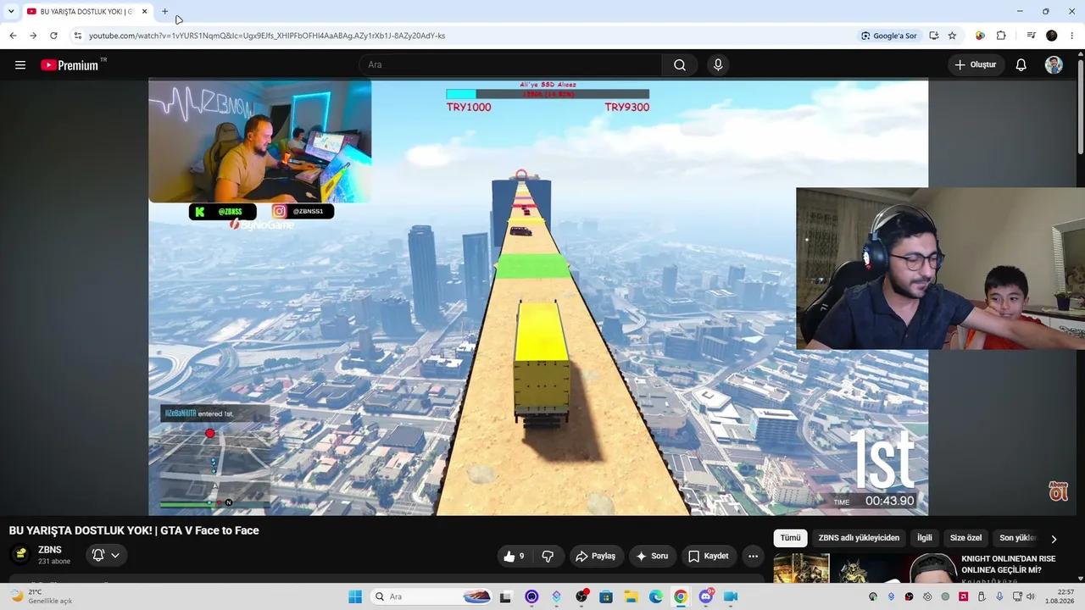This screenshot has width=1085, height=610.
Task: Install app via the address bar icon
Action: coord(934,36)
